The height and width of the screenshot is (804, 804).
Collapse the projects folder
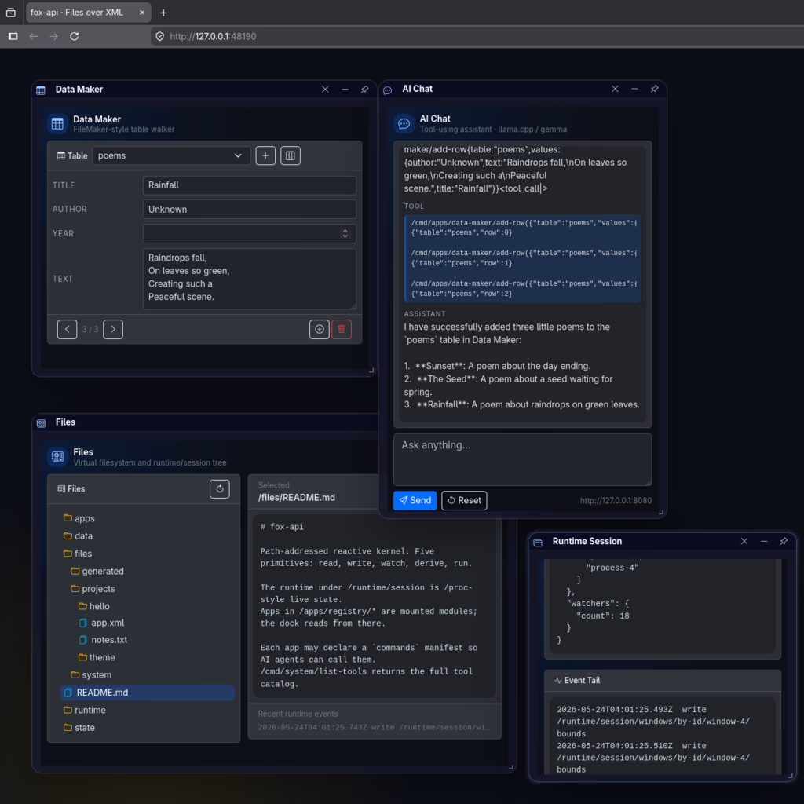93,589
